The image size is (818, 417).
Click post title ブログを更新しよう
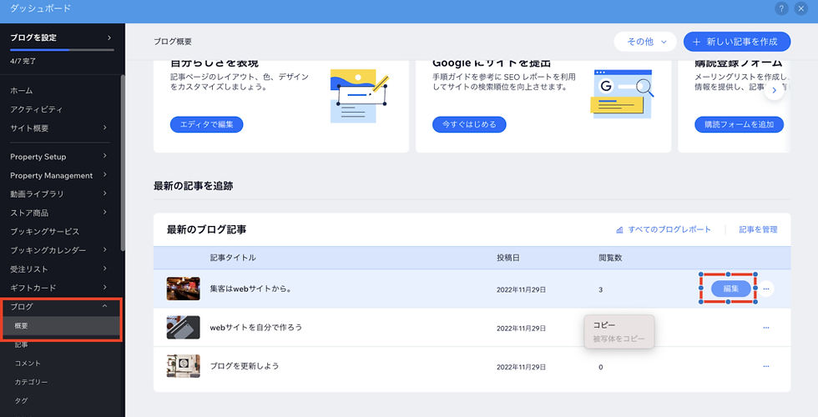(244, 366)
